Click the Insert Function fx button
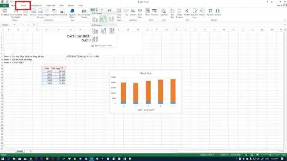 point(34,25)
